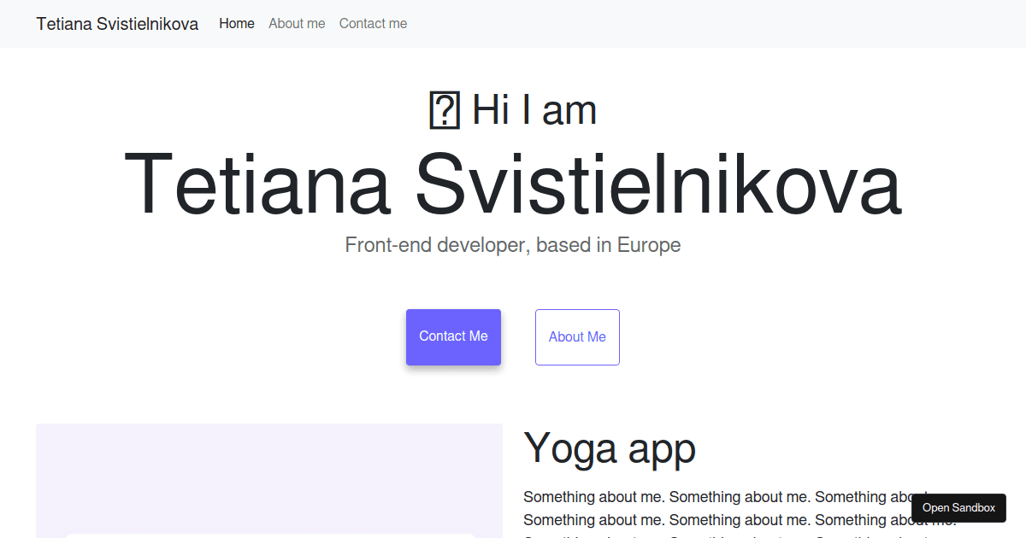The image size is (1026, 538).
Task: Open the Yoga app preview image
Action: [269, 481]
